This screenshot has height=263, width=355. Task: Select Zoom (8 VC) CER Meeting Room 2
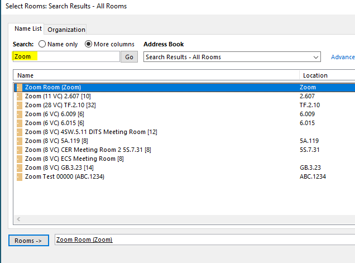point(184,150)
